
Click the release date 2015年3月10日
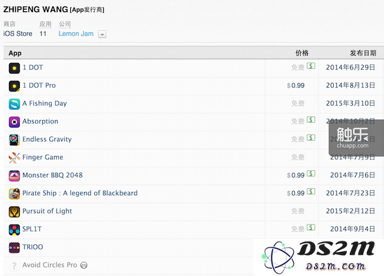351,104
